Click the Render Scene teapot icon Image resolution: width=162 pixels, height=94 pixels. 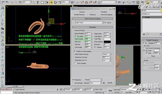147,2
